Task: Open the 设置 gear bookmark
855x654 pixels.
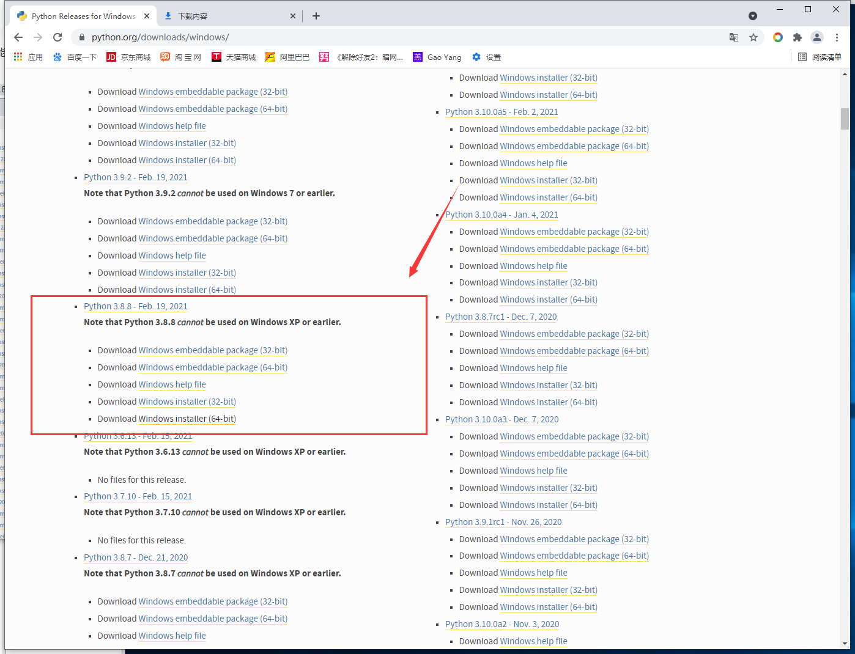Action: click(486, 57)
